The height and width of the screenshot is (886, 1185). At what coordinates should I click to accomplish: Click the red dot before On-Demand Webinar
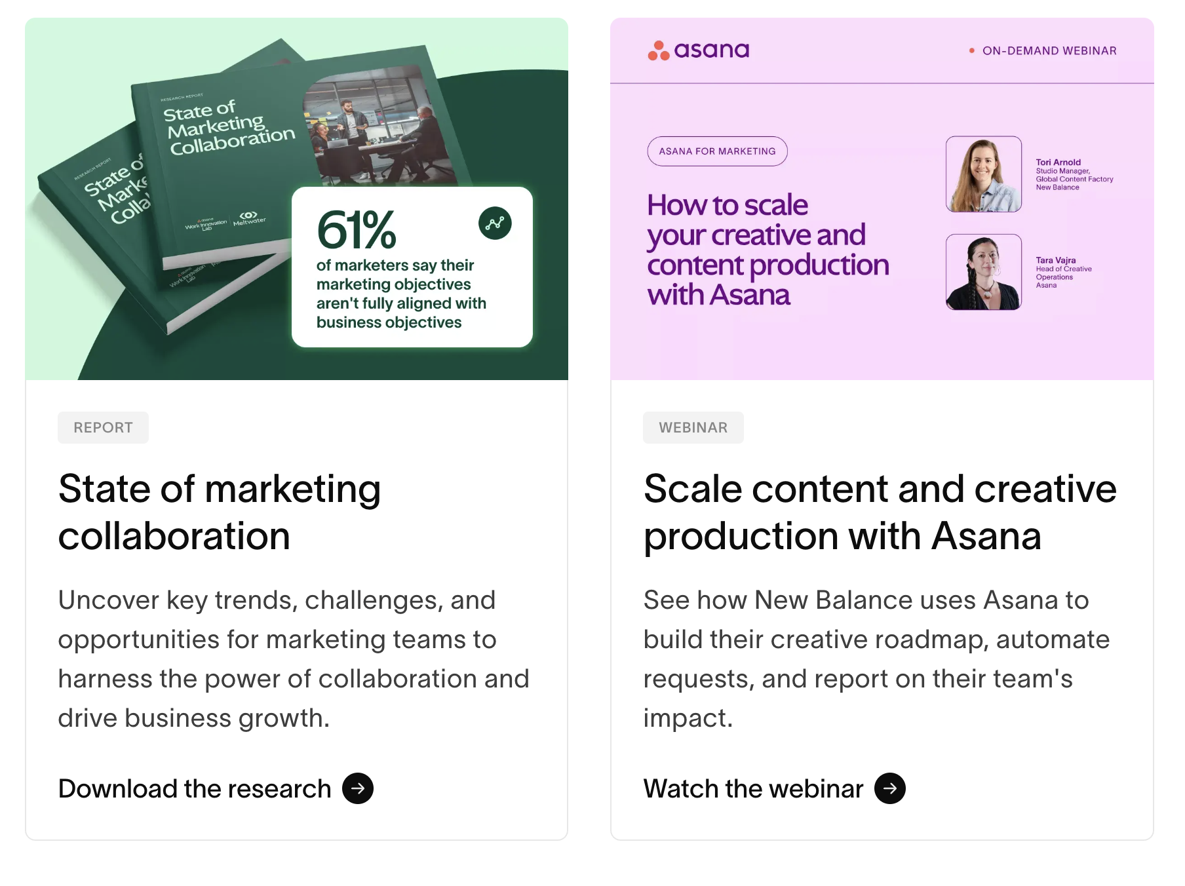pos(972,50)
